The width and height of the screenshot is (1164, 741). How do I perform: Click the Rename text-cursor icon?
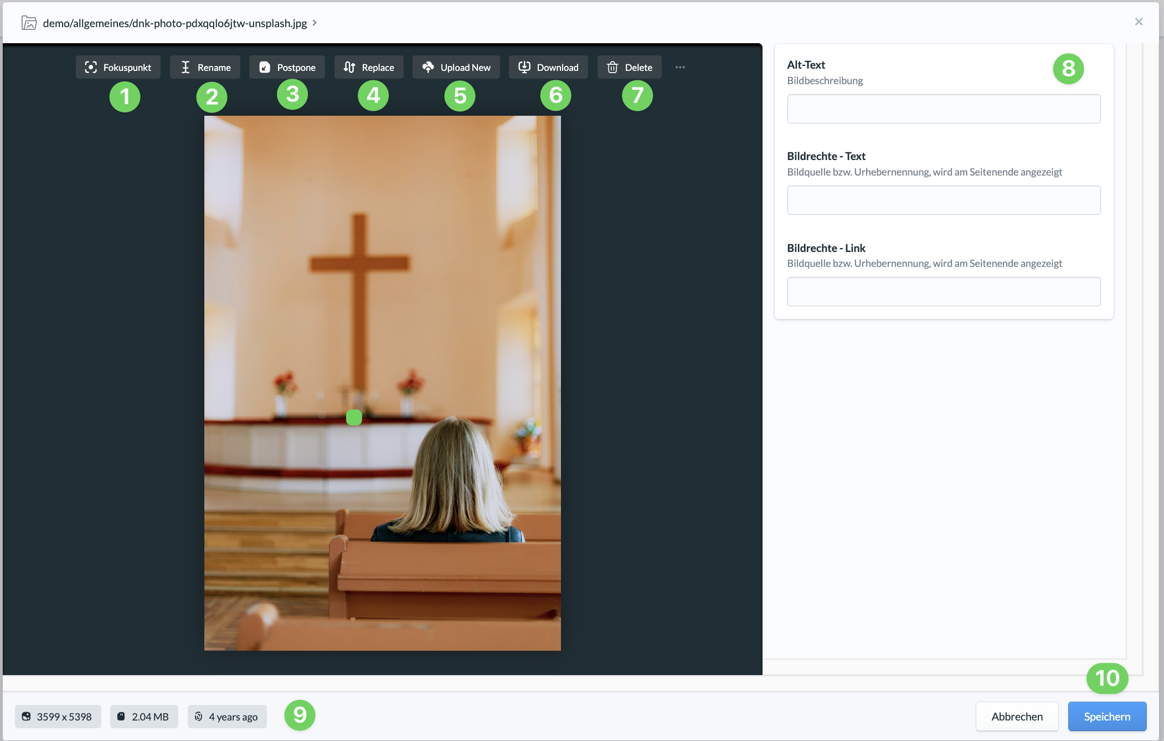pyautogui.click(x=186, y=67)
